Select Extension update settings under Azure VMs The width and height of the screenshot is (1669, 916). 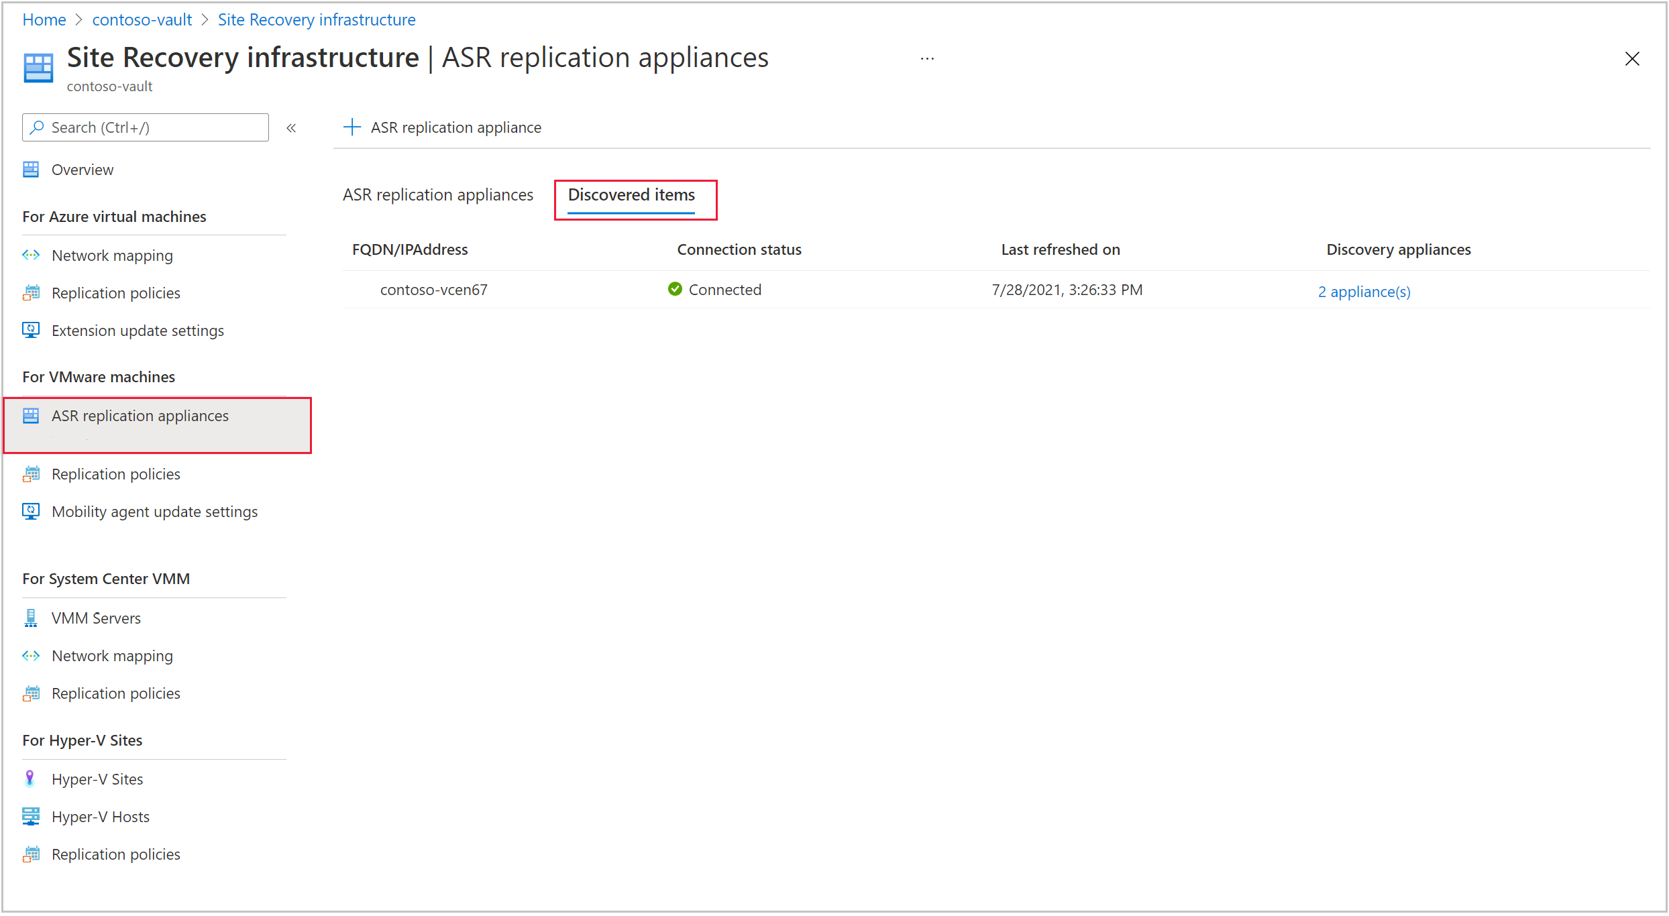tap(138, 332)
